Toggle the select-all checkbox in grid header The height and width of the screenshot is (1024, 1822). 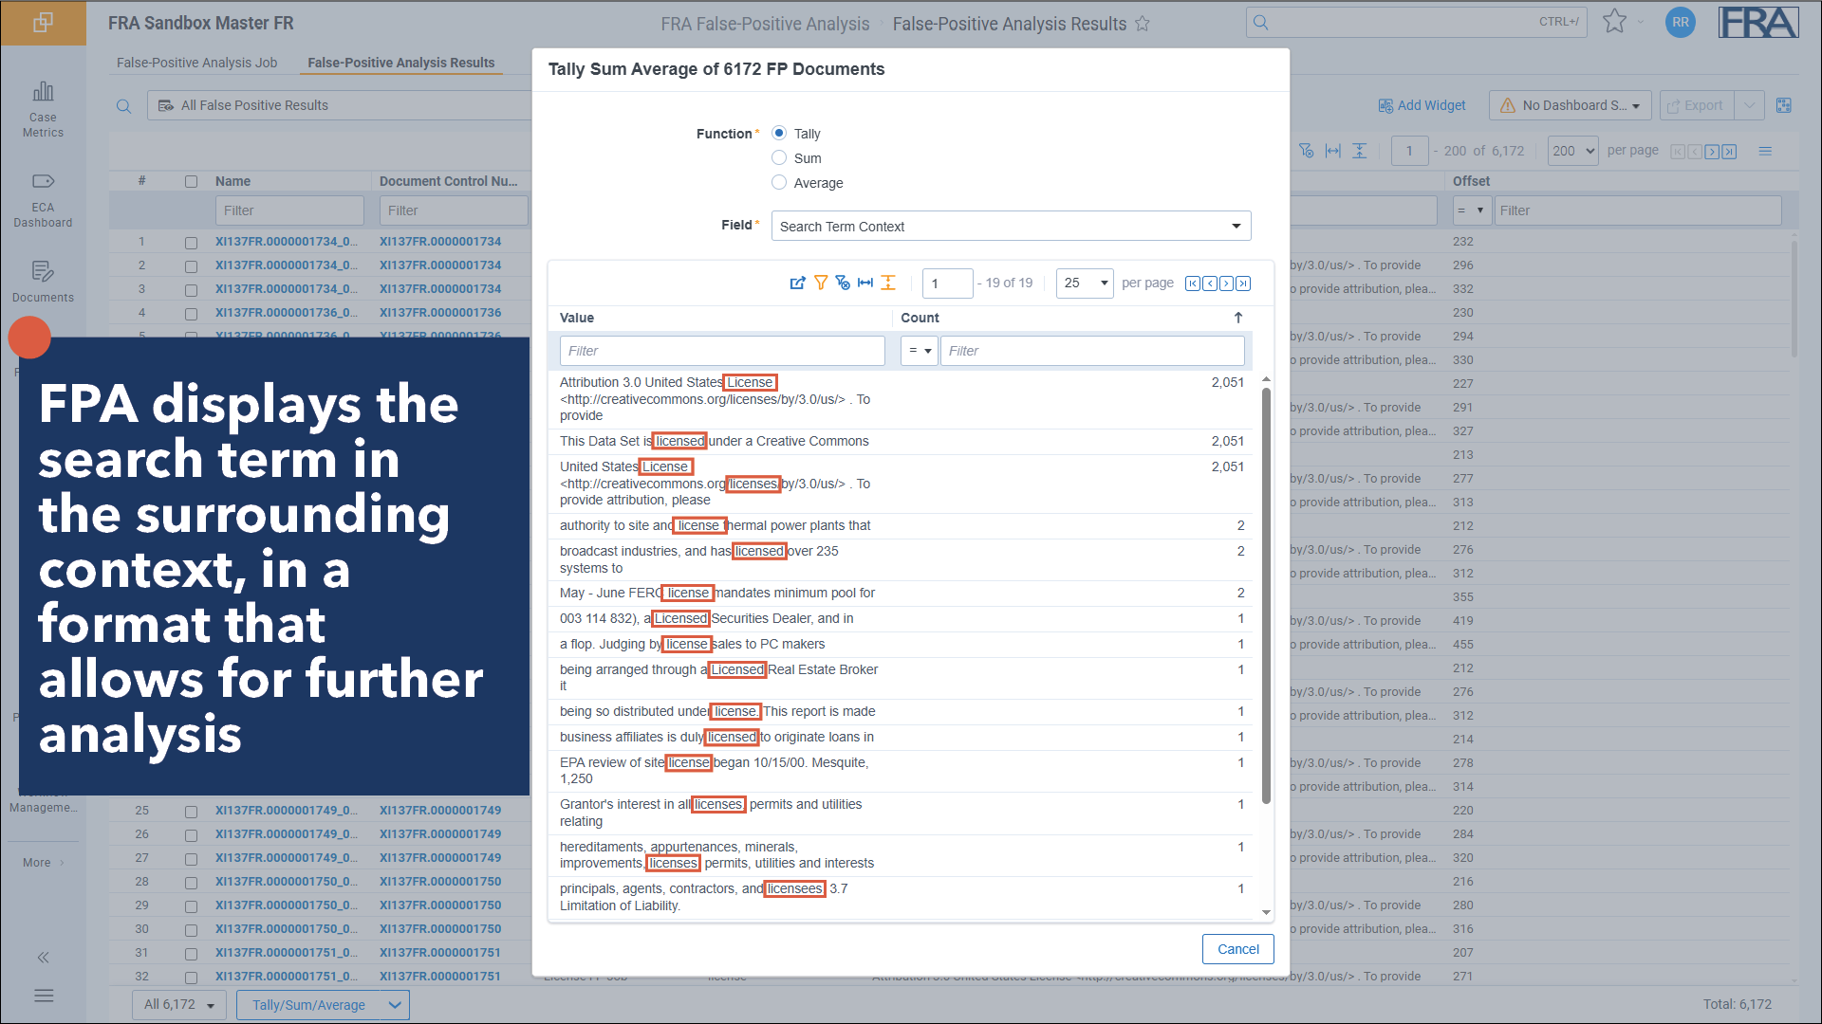coord(191,181)
